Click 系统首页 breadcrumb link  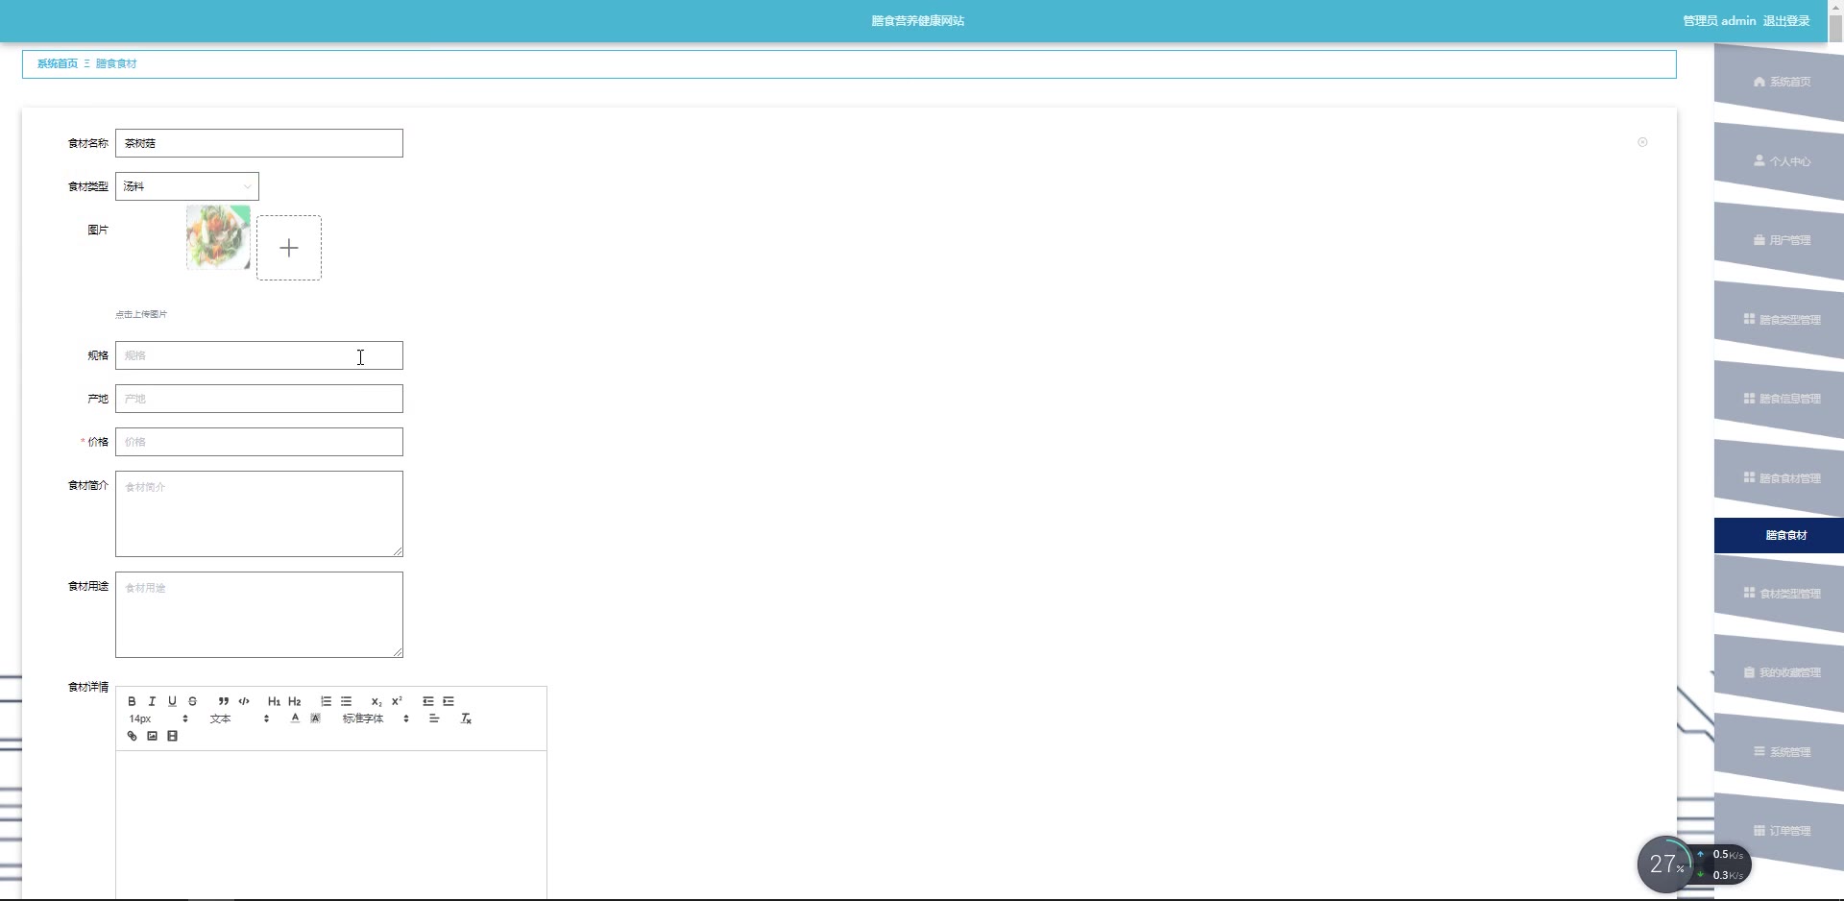pyautogui.click(x=58, y=63)
